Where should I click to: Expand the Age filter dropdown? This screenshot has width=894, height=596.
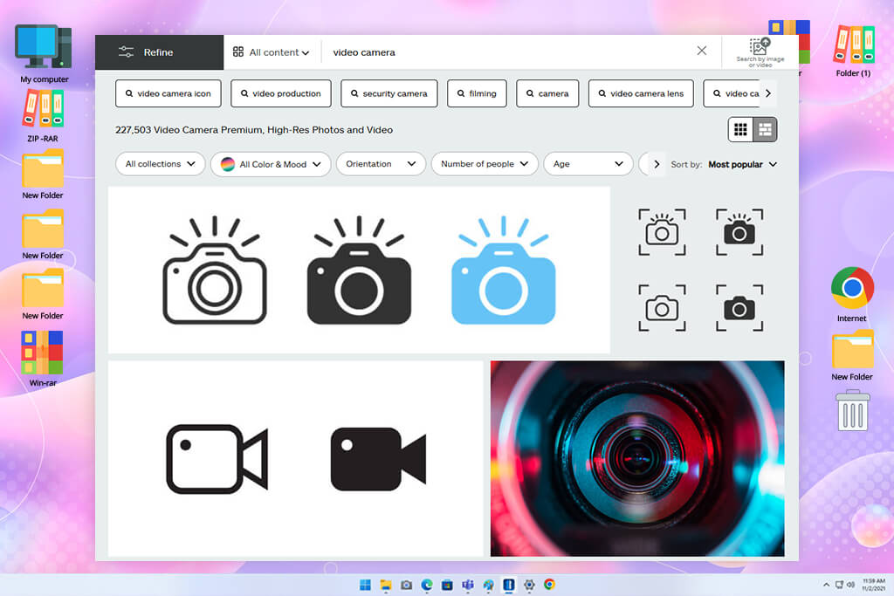click(x=588, y=164)
